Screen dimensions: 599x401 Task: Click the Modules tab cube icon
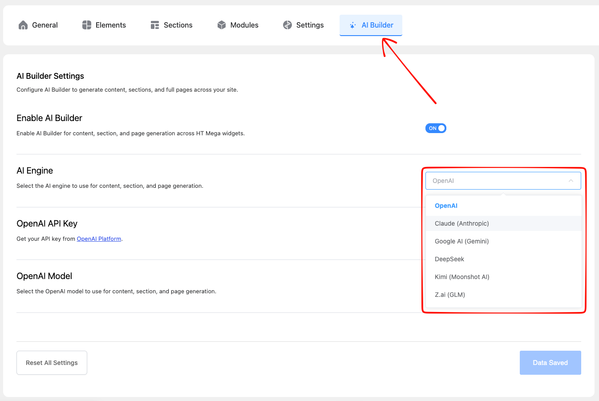tap(222, 25)
